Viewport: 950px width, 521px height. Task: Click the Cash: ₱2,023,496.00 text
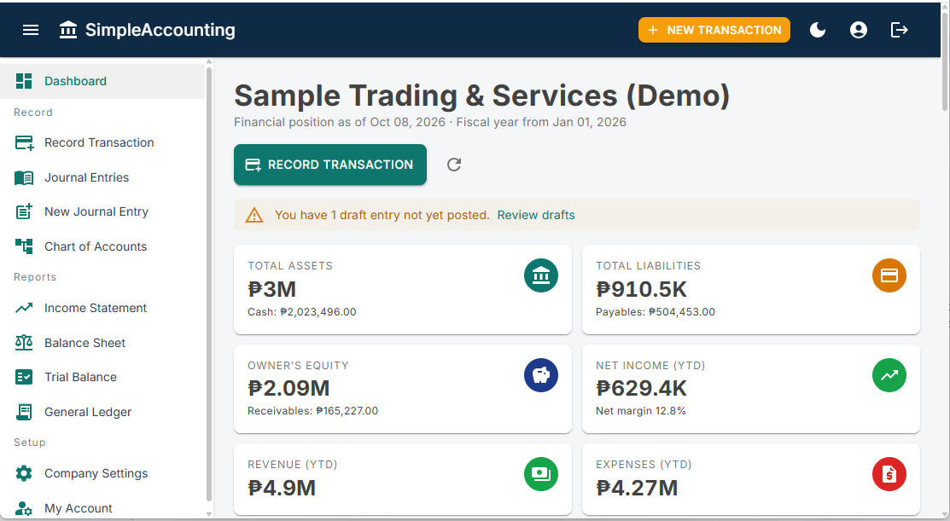(301, 312)
